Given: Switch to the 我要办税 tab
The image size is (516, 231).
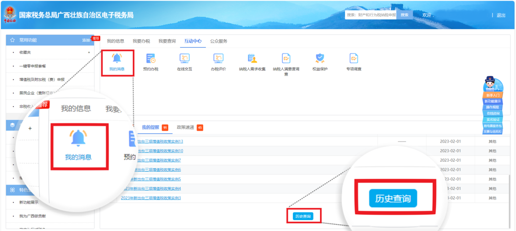Looking at the screenshot, I should 141,41.
